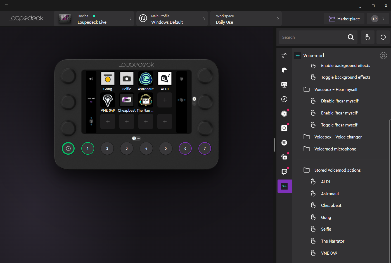The height and width of the screenshot is (263, 391).
Task: Open the Spotify sidebar icon
Action: (284, 143)
